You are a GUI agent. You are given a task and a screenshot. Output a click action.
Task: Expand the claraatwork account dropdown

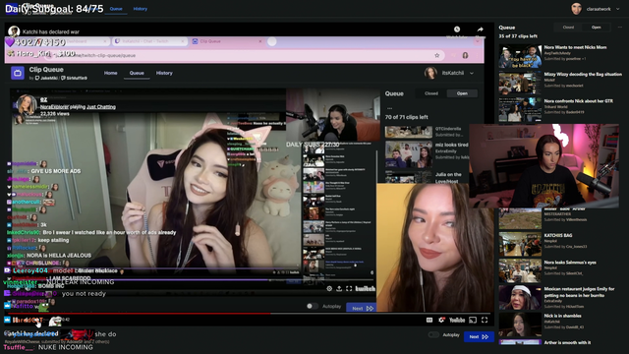click(x=618, y=9)
